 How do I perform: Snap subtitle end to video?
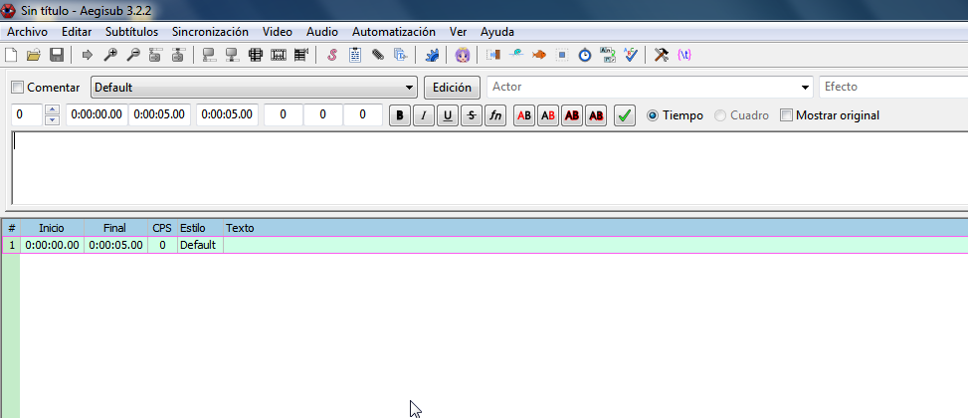pyautogui.click(x=232, y=55)
